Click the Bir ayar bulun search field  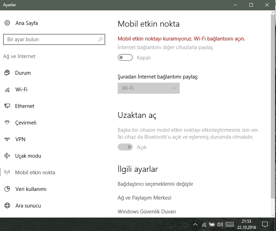point(54,39)
